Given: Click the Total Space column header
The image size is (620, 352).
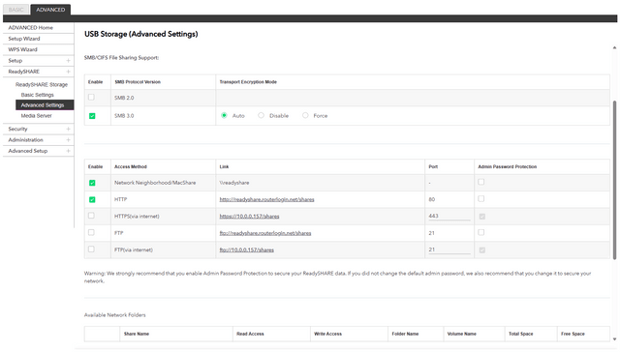Looking at the screenshot, I should (x=521, y=334).
